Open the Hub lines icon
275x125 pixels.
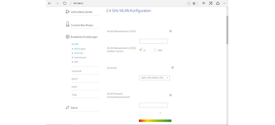pos(204,3)
